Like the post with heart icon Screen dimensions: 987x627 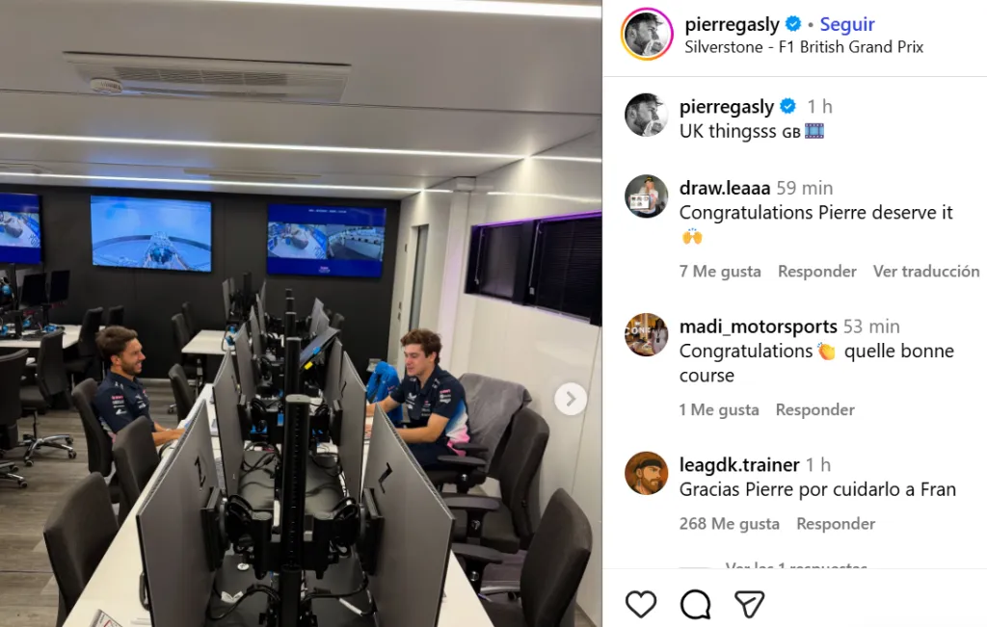(x=641, y=604)
